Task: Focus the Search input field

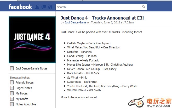Action: pyautogui.click(x=98, y=7)
